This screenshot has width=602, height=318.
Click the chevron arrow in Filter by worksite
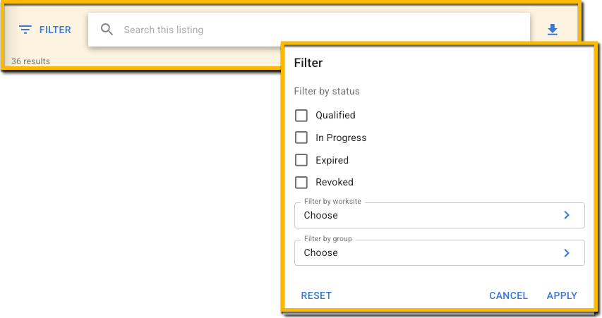pyautogui.click(x=567, y=215)
